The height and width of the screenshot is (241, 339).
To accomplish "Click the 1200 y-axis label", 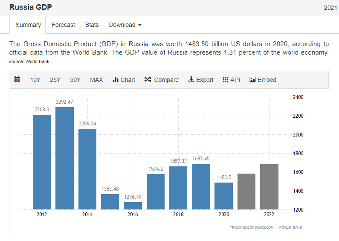I will point(298,209).
